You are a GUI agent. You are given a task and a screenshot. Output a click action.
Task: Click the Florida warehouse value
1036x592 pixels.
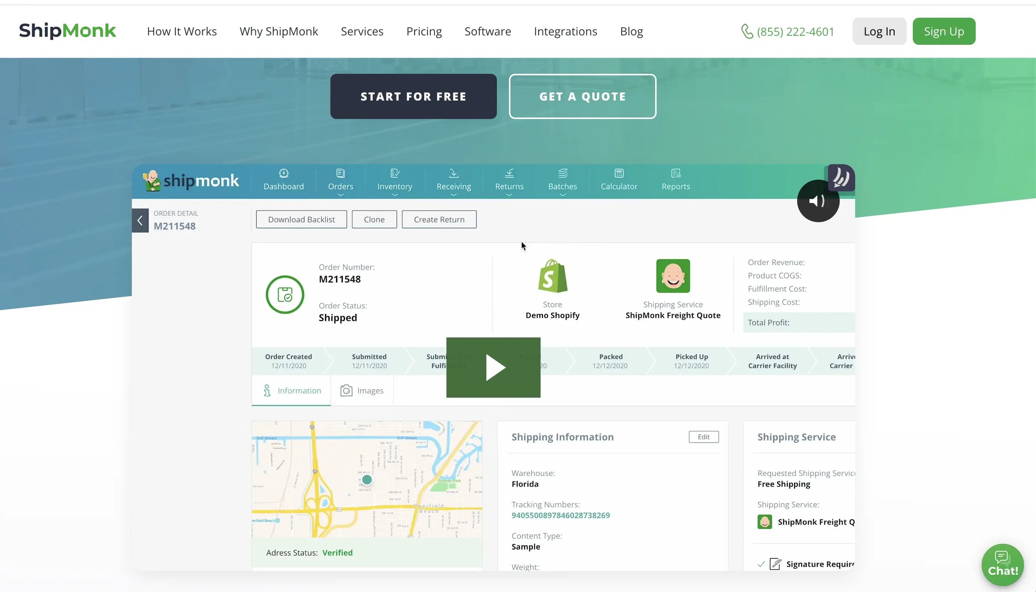pos(525,484)
